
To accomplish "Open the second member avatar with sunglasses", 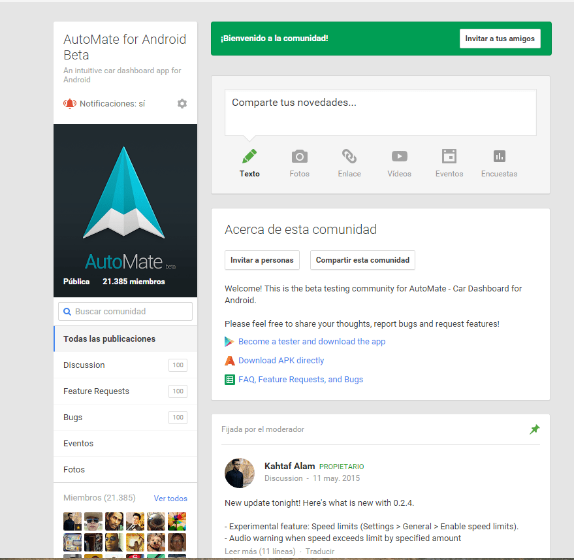I will point(93,521).
